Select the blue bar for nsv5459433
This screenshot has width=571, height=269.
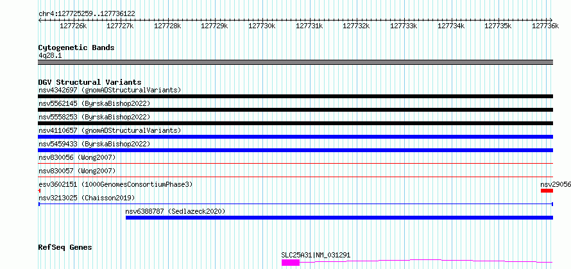[x=296, y=150]
